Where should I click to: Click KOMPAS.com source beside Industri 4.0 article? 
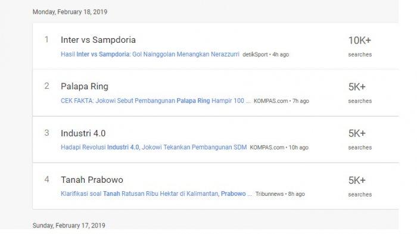pos(267,148)
